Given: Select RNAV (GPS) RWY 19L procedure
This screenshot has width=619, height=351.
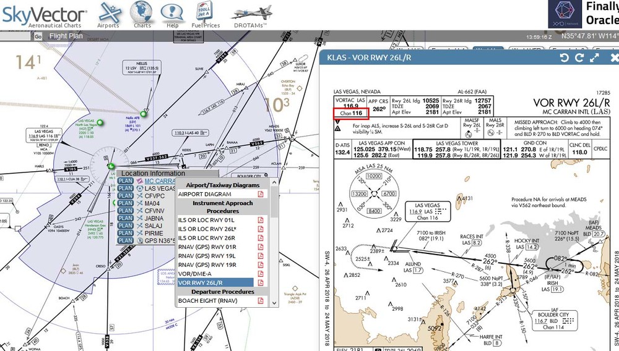Looking at the screenshot, I should pyautogui.click(x=207, y=256).
